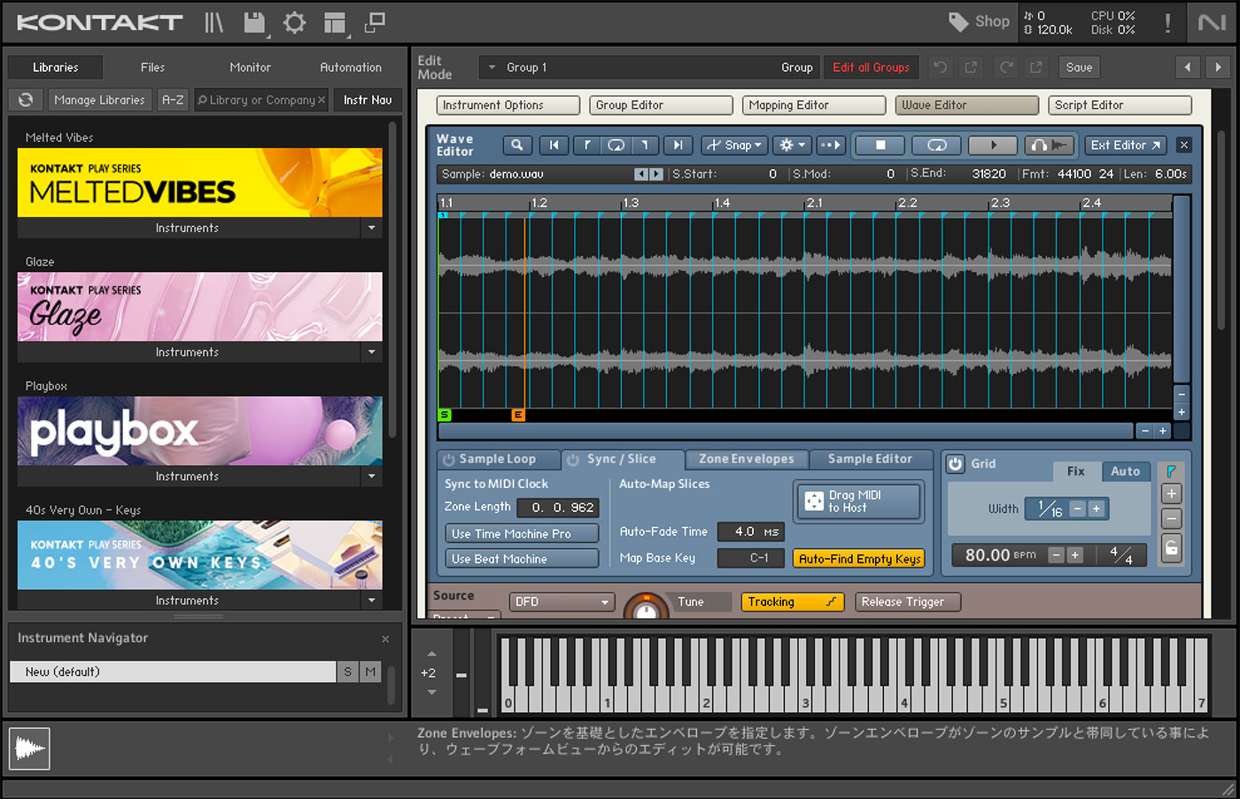Open the Zone Envelopes tab
Screen dimensions: 1240x799
pos(747,459)
